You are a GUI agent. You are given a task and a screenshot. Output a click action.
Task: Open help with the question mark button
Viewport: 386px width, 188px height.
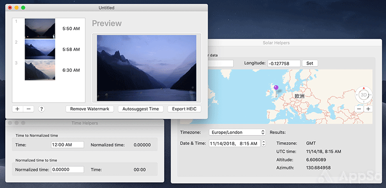point(41,109)
